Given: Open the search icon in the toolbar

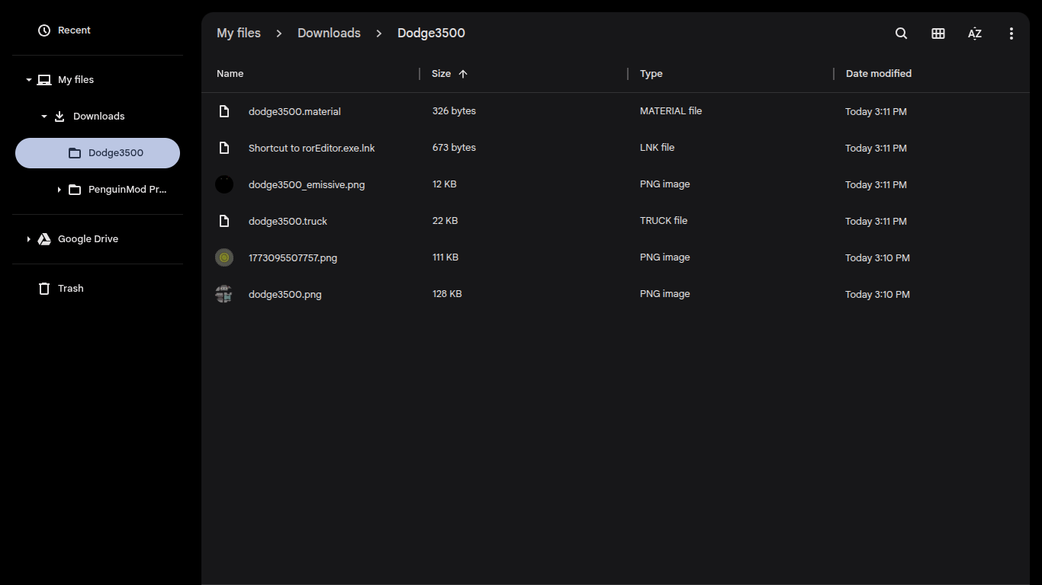Looking at the screenshot, I should 901,34.
